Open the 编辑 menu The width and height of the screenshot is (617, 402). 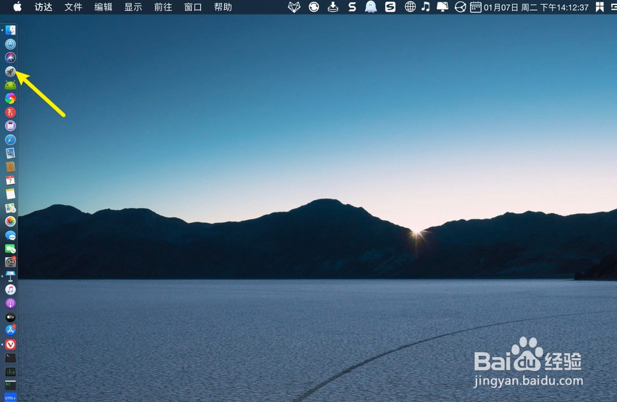[103, 7]
